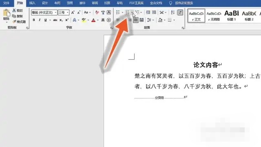Open the Paragraph dialog launcher
This screenshot has width=261, height=147.
click(183, 28)
